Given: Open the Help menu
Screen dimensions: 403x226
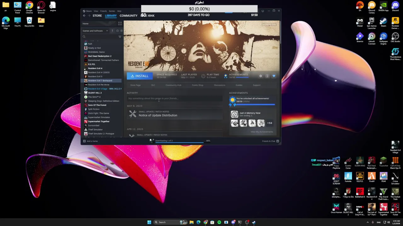Looking at the screenshot, I should click(119, 11).
